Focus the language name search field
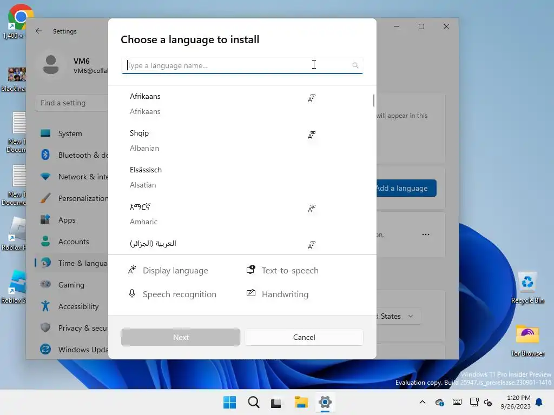This screenshot has height=415, width=554. point(242,65)
